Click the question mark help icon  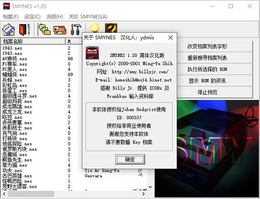pos(111,28)
